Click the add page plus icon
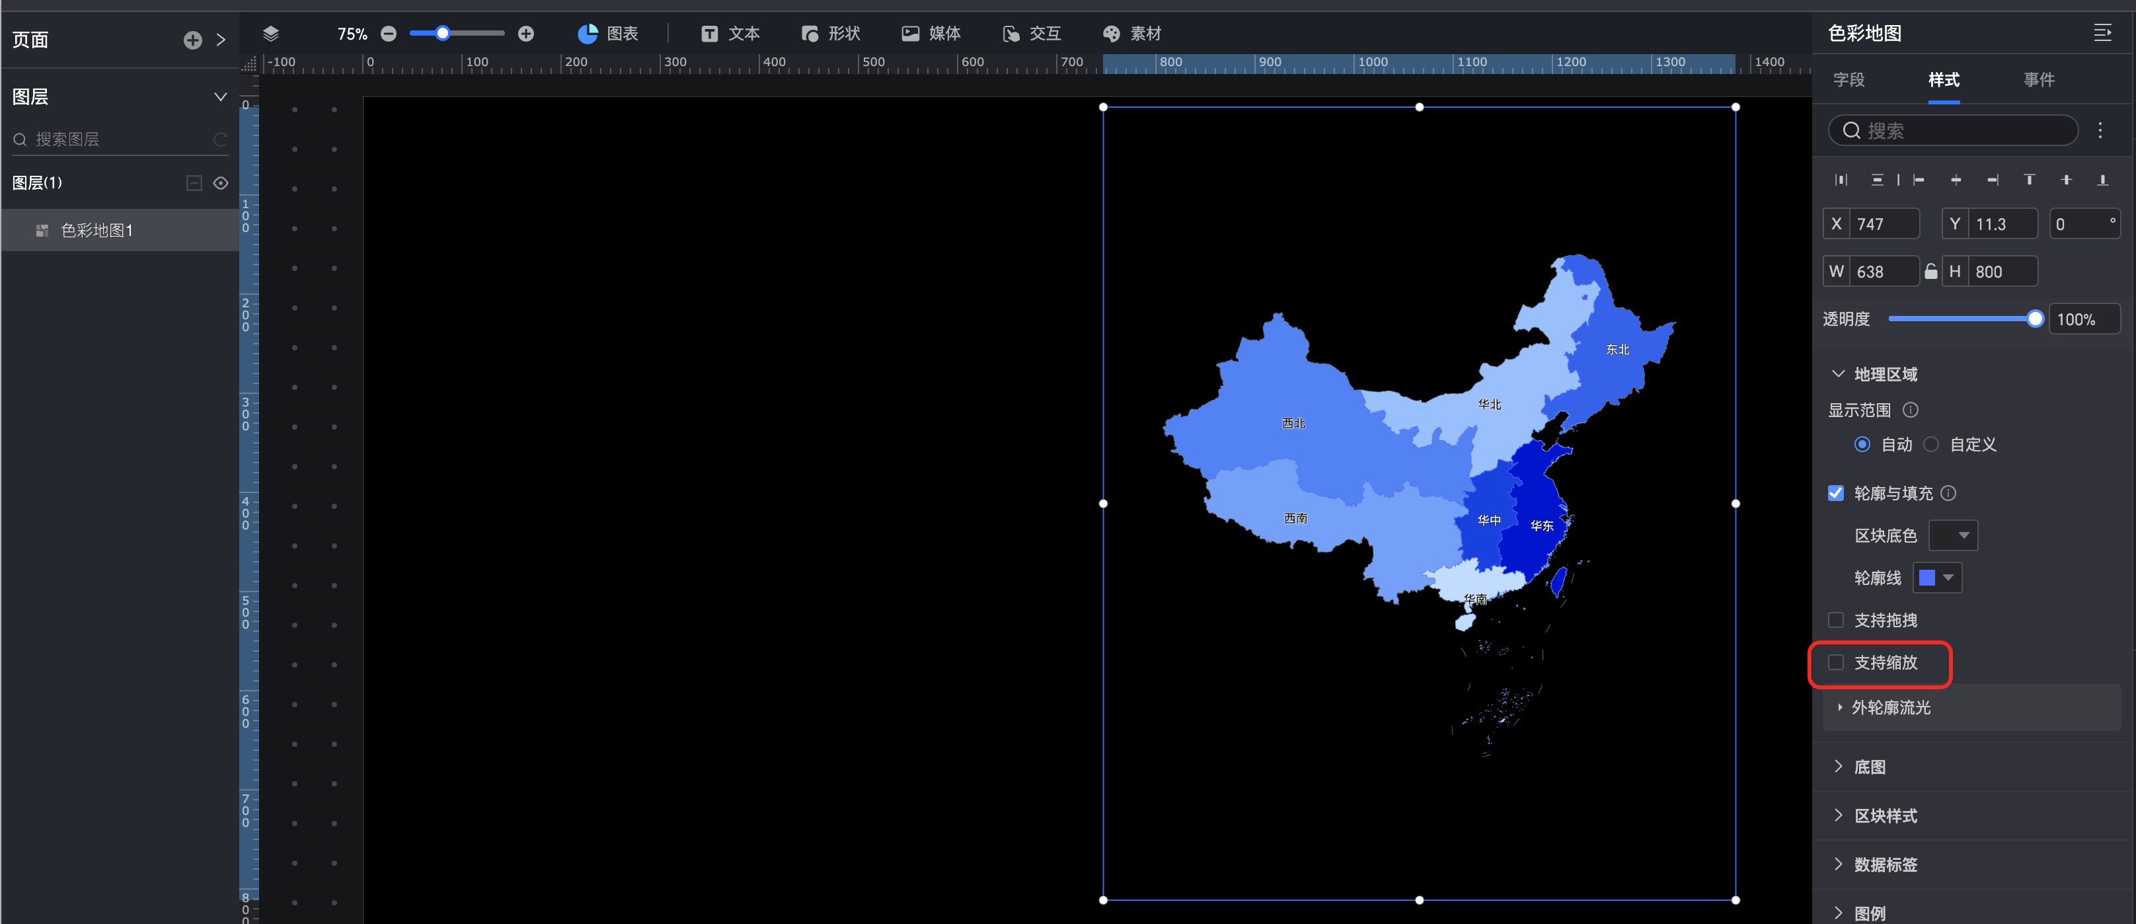 click(x=192, y=40)
